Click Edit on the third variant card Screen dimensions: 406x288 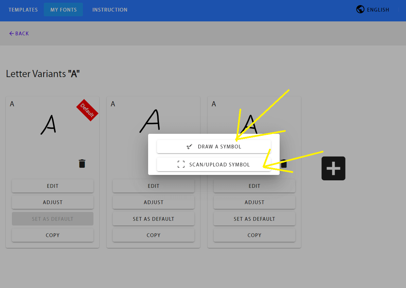pyautogui.click(x=254, y=186)
